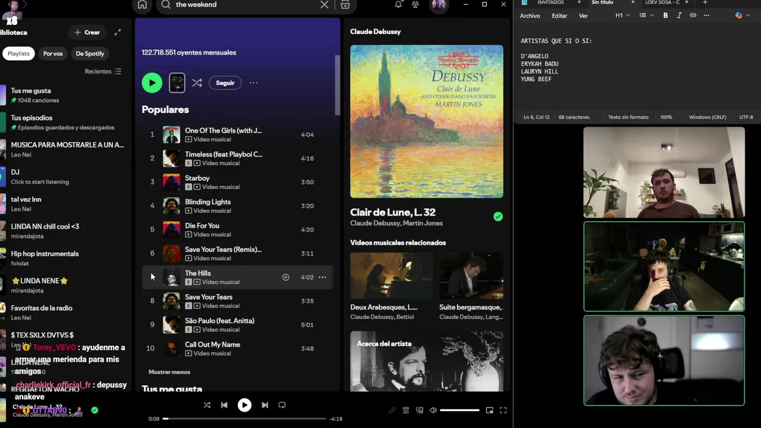
Task: Click the Seguir follow button
Action: 225,83
